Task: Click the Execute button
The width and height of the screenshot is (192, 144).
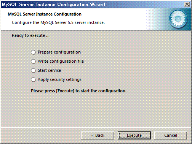Action: point(134,135)
